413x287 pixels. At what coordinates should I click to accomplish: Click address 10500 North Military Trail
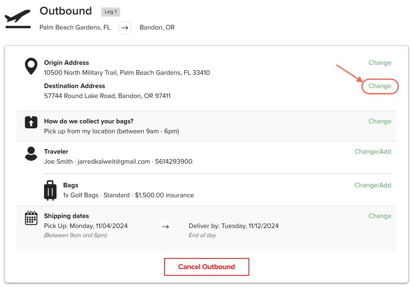coord(127,73)
